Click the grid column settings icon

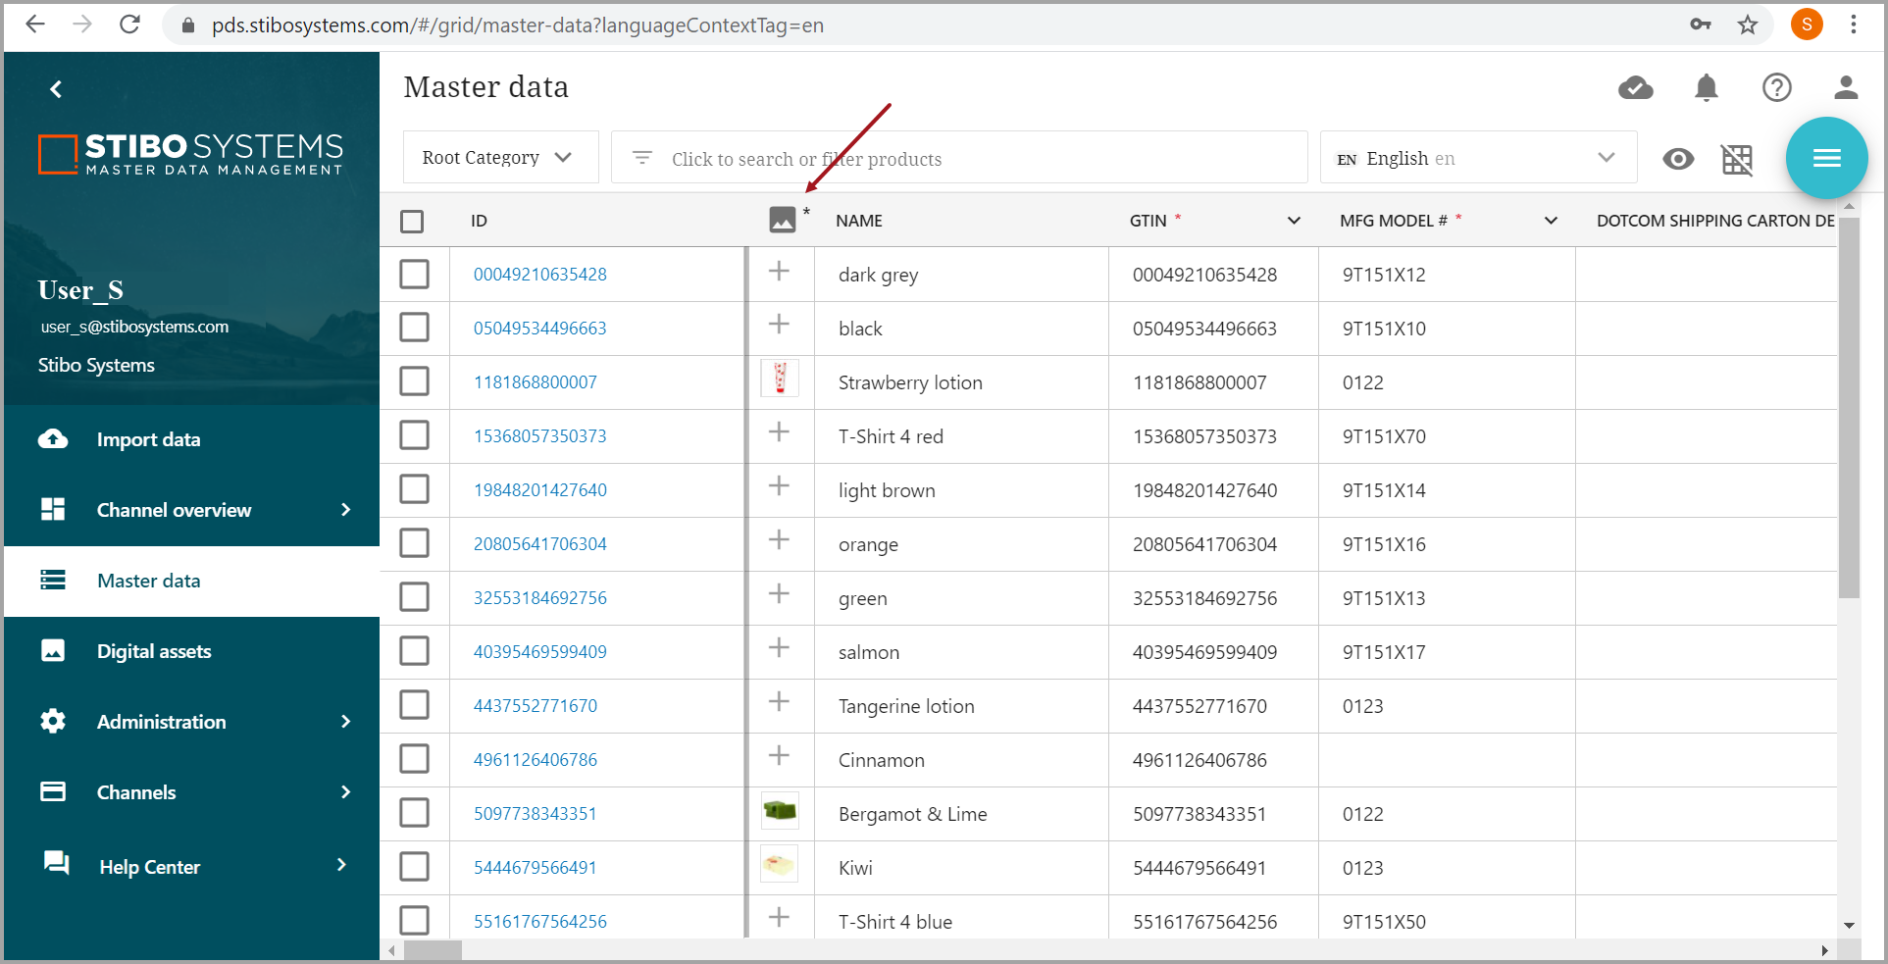click(x=1736, y=159)
